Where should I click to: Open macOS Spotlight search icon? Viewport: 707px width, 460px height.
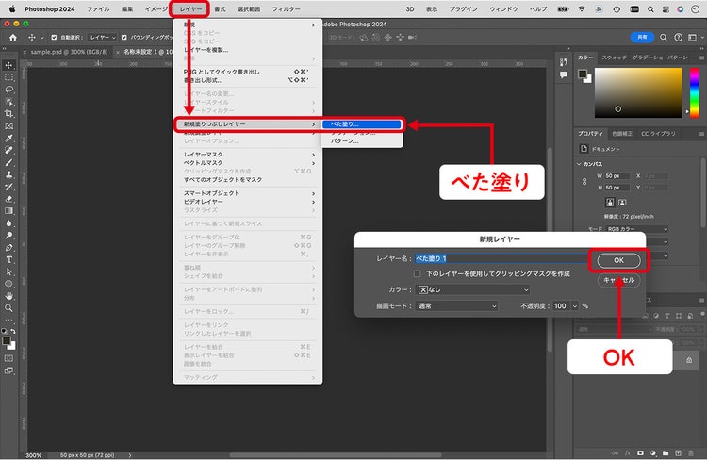point(650,9)
